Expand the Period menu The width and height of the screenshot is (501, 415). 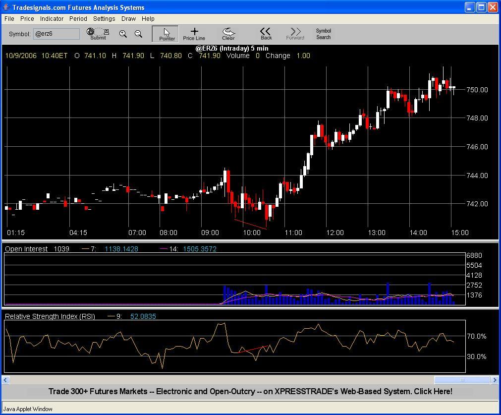tap(78, 18)
